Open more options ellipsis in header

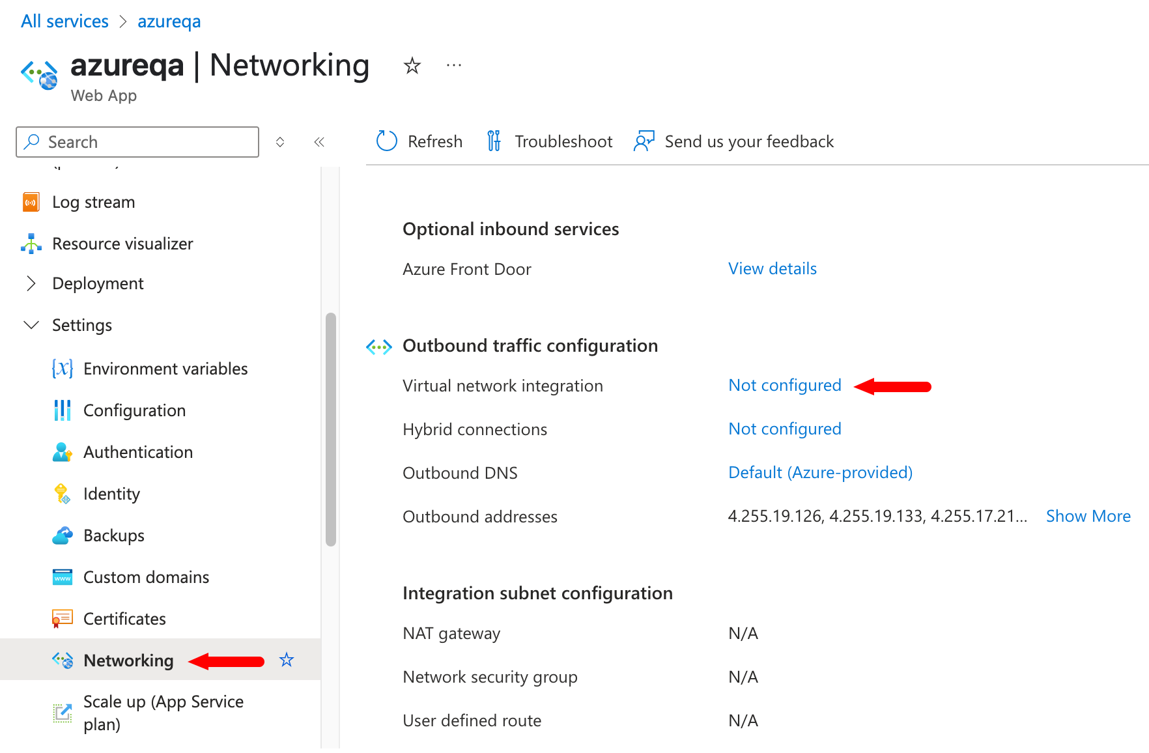pyautogui.click(x=454, y=66)
